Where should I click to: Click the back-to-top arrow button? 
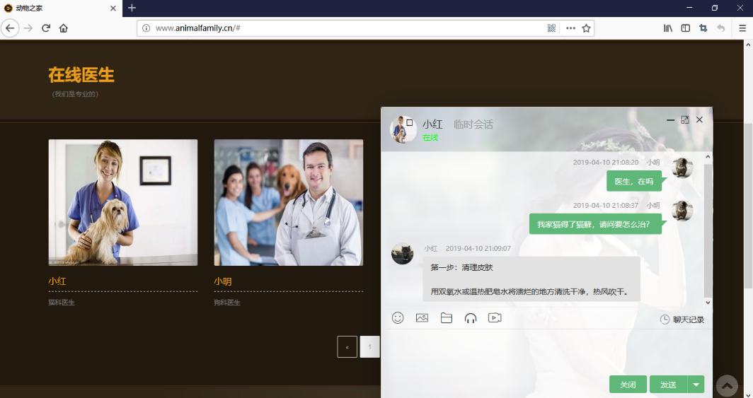click(x=727, y=386)
